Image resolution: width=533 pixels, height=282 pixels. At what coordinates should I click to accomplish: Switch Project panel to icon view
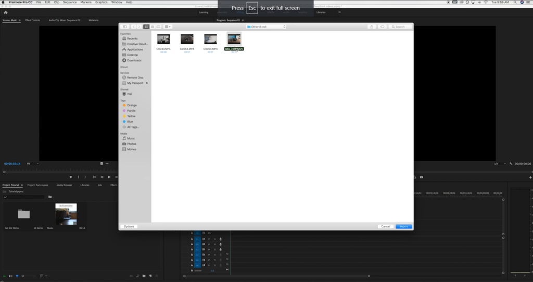17,276
